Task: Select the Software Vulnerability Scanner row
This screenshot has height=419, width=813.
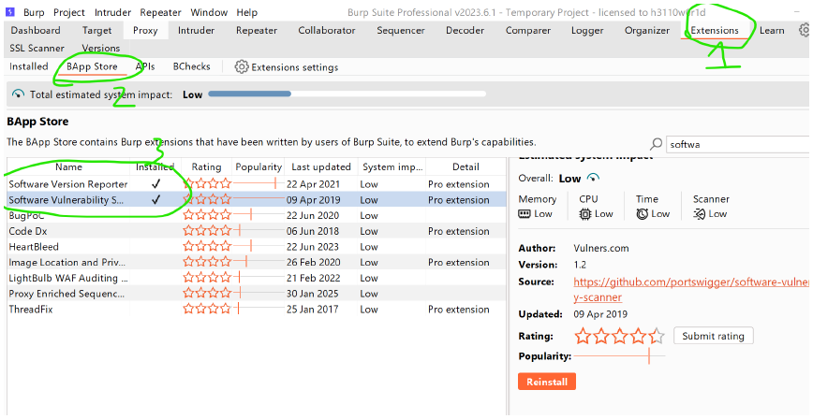Action: tap(257, 199)
